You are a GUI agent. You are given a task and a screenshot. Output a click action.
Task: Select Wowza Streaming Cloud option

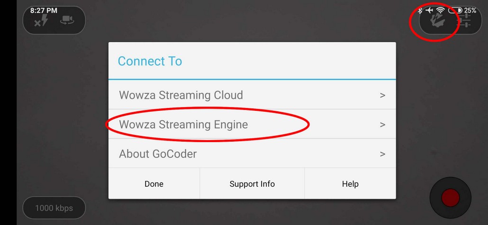181,95
